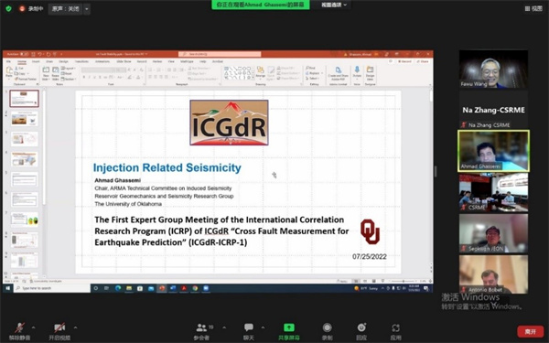Toggle the original sound off button
This screenshot has height=343, width=549.
66,9
